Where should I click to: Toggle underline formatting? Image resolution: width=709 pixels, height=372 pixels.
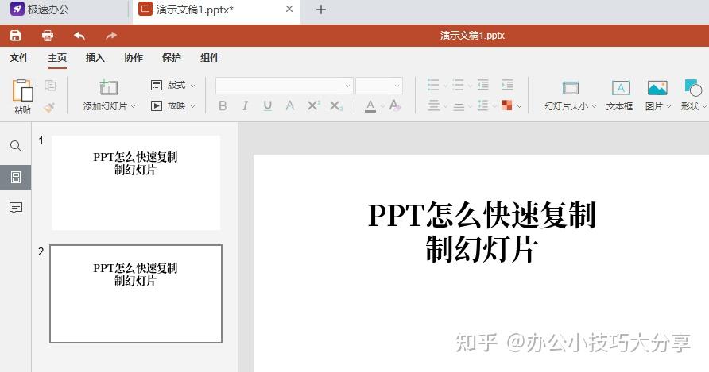click(x=268, y=105)
